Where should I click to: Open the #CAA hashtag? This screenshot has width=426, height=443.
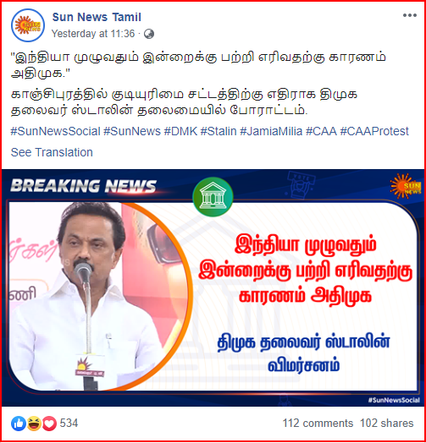click(x=321, y=131)
